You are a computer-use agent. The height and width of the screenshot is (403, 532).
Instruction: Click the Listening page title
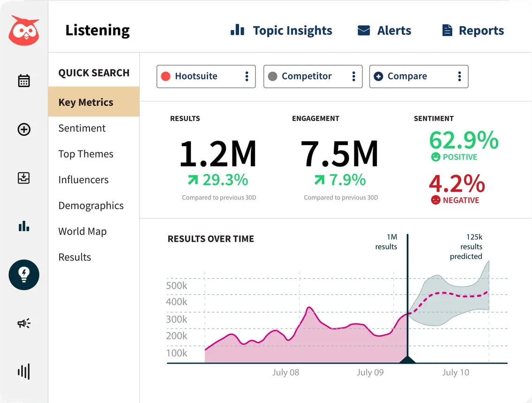tap(97, 30)
